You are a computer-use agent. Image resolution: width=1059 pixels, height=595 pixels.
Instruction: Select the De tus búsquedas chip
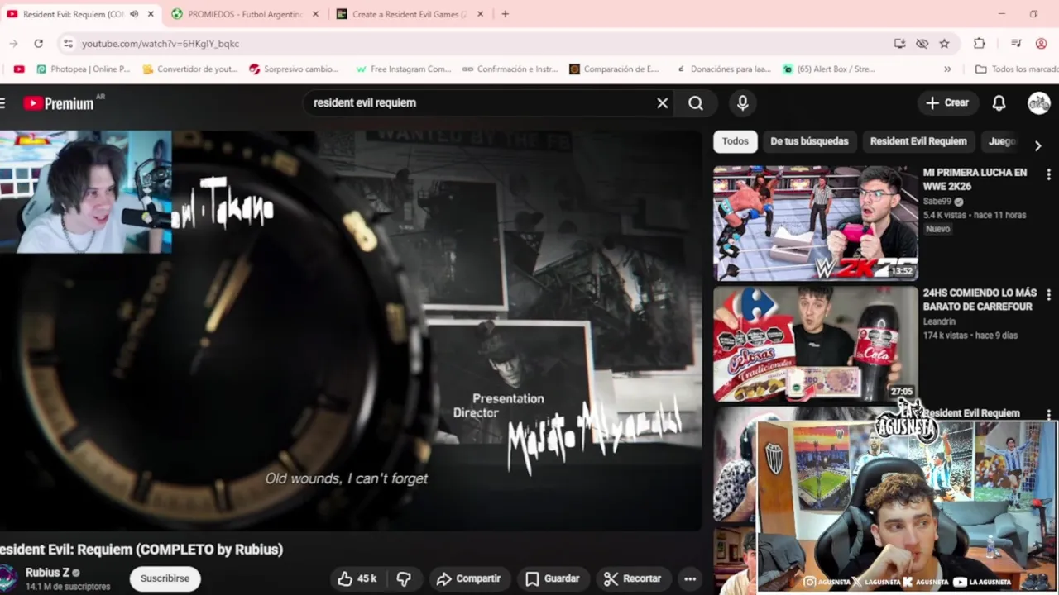(x=809, y=141)
